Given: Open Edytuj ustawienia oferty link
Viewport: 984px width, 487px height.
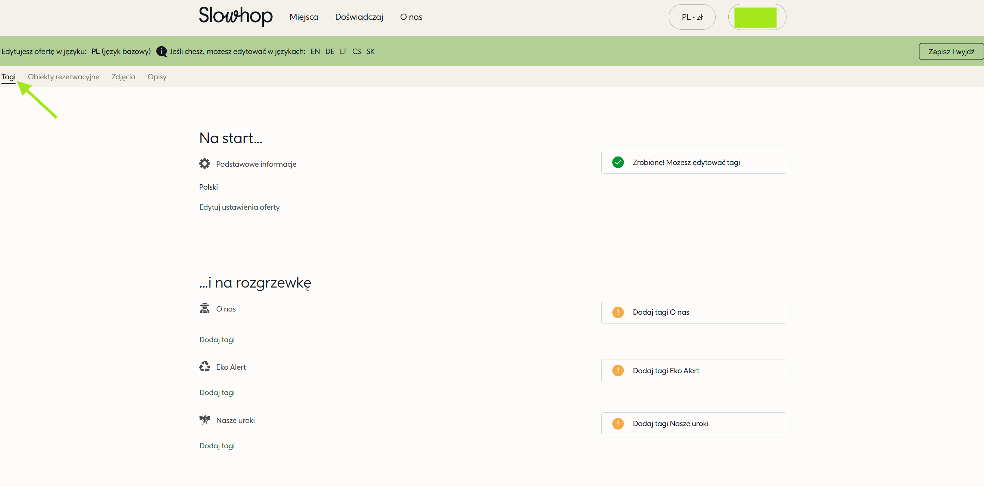Looking at the screenshot, I should tap(239, 207).
